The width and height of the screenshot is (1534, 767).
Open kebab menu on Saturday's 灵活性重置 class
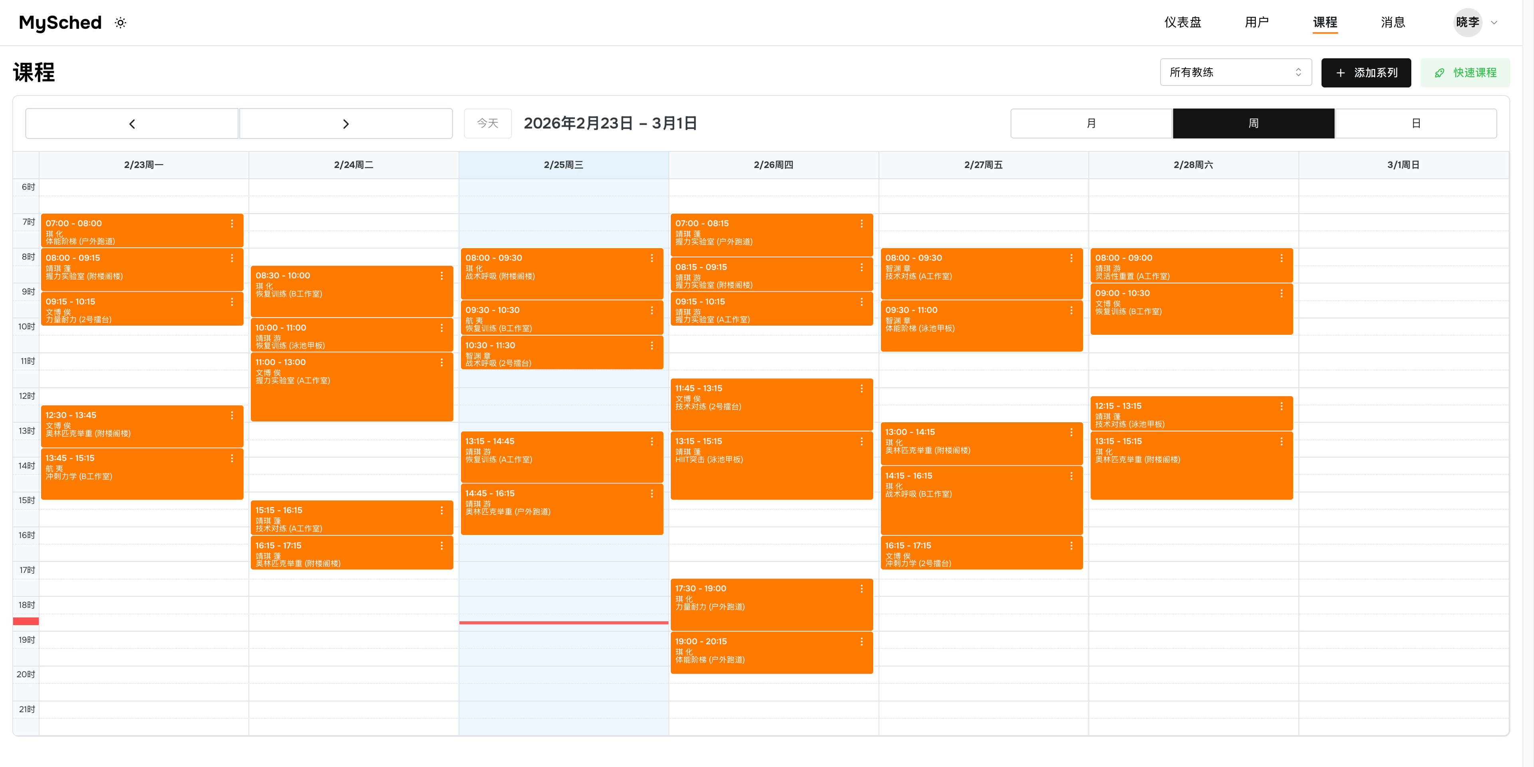click(x=1282, y=258)
